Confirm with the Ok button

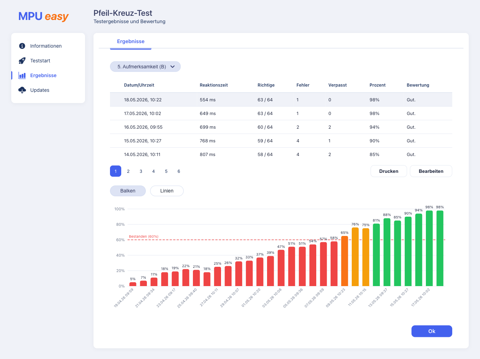click(432, 331)
